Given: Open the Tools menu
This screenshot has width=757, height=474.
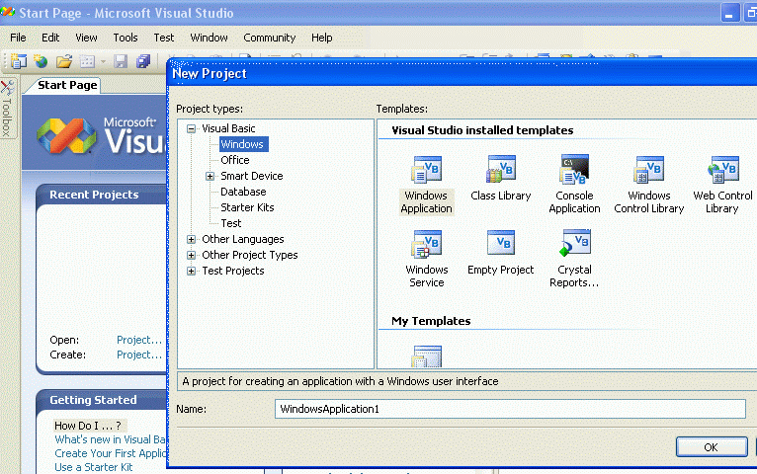Looking at the screenshot, I should point(126,38).
